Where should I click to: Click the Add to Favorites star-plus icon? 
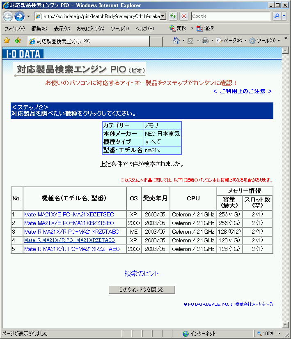tap(18, 40)
